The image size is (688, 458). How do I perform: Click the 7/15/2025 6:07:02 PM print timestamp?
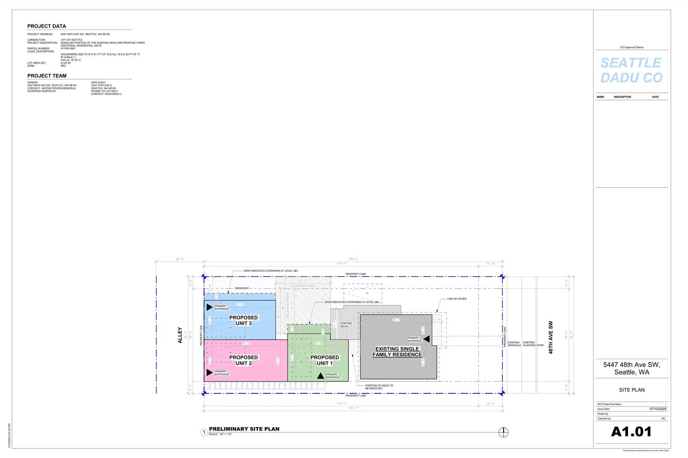pos(9,436)
